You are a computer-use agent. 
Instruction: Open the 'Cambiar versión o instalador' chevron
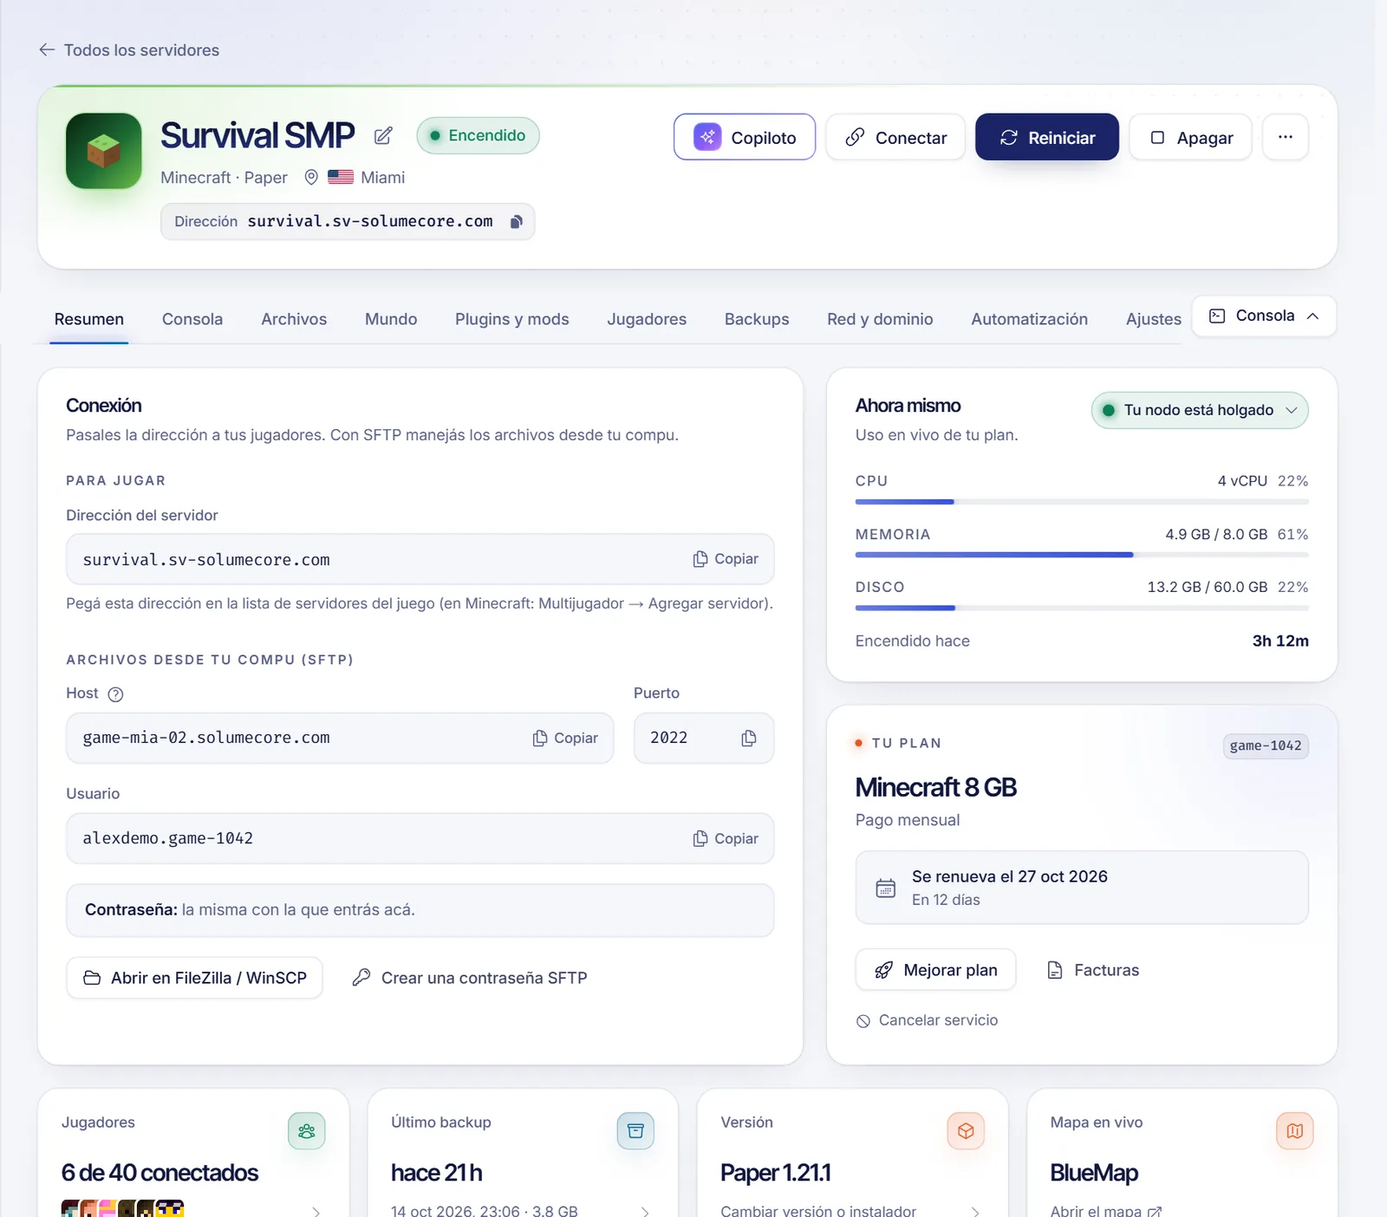point(975,1211)
